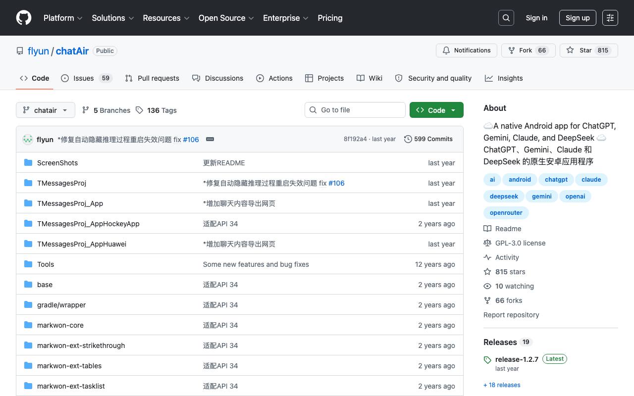
Task: Star the chatAir repository
Action: pos(589,50)
